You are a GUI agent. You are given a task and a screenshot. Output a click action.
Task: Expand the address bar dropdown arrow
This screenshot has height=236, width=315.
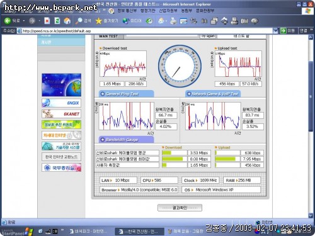(275, 31)
